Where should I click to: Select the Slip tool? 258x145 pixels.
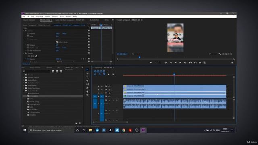(x=87, y=84)
